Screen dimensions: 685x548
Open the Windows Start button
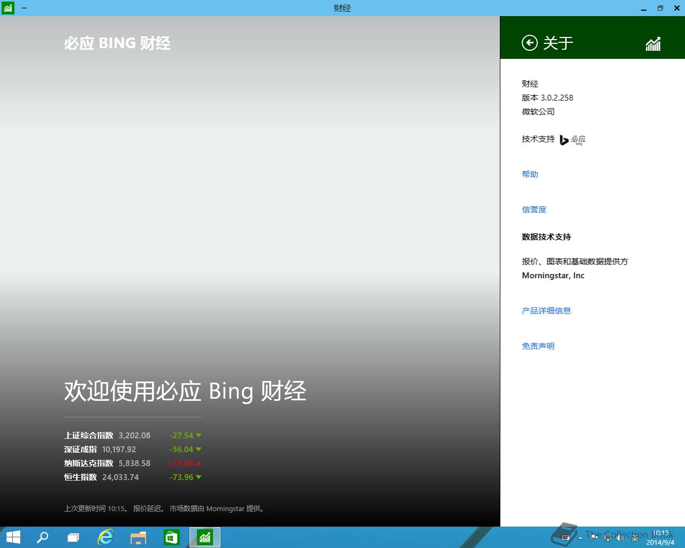(13, 537)
